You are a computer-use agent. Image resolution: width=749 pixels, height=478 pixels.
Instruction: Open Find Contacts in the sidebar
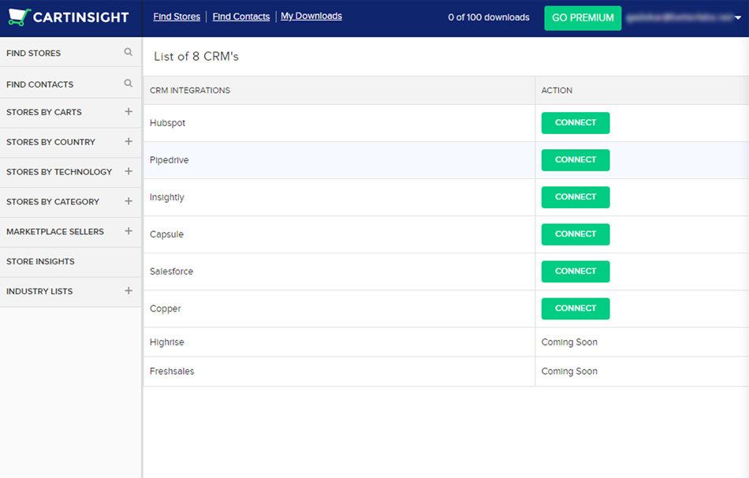(x=71, y=83)
